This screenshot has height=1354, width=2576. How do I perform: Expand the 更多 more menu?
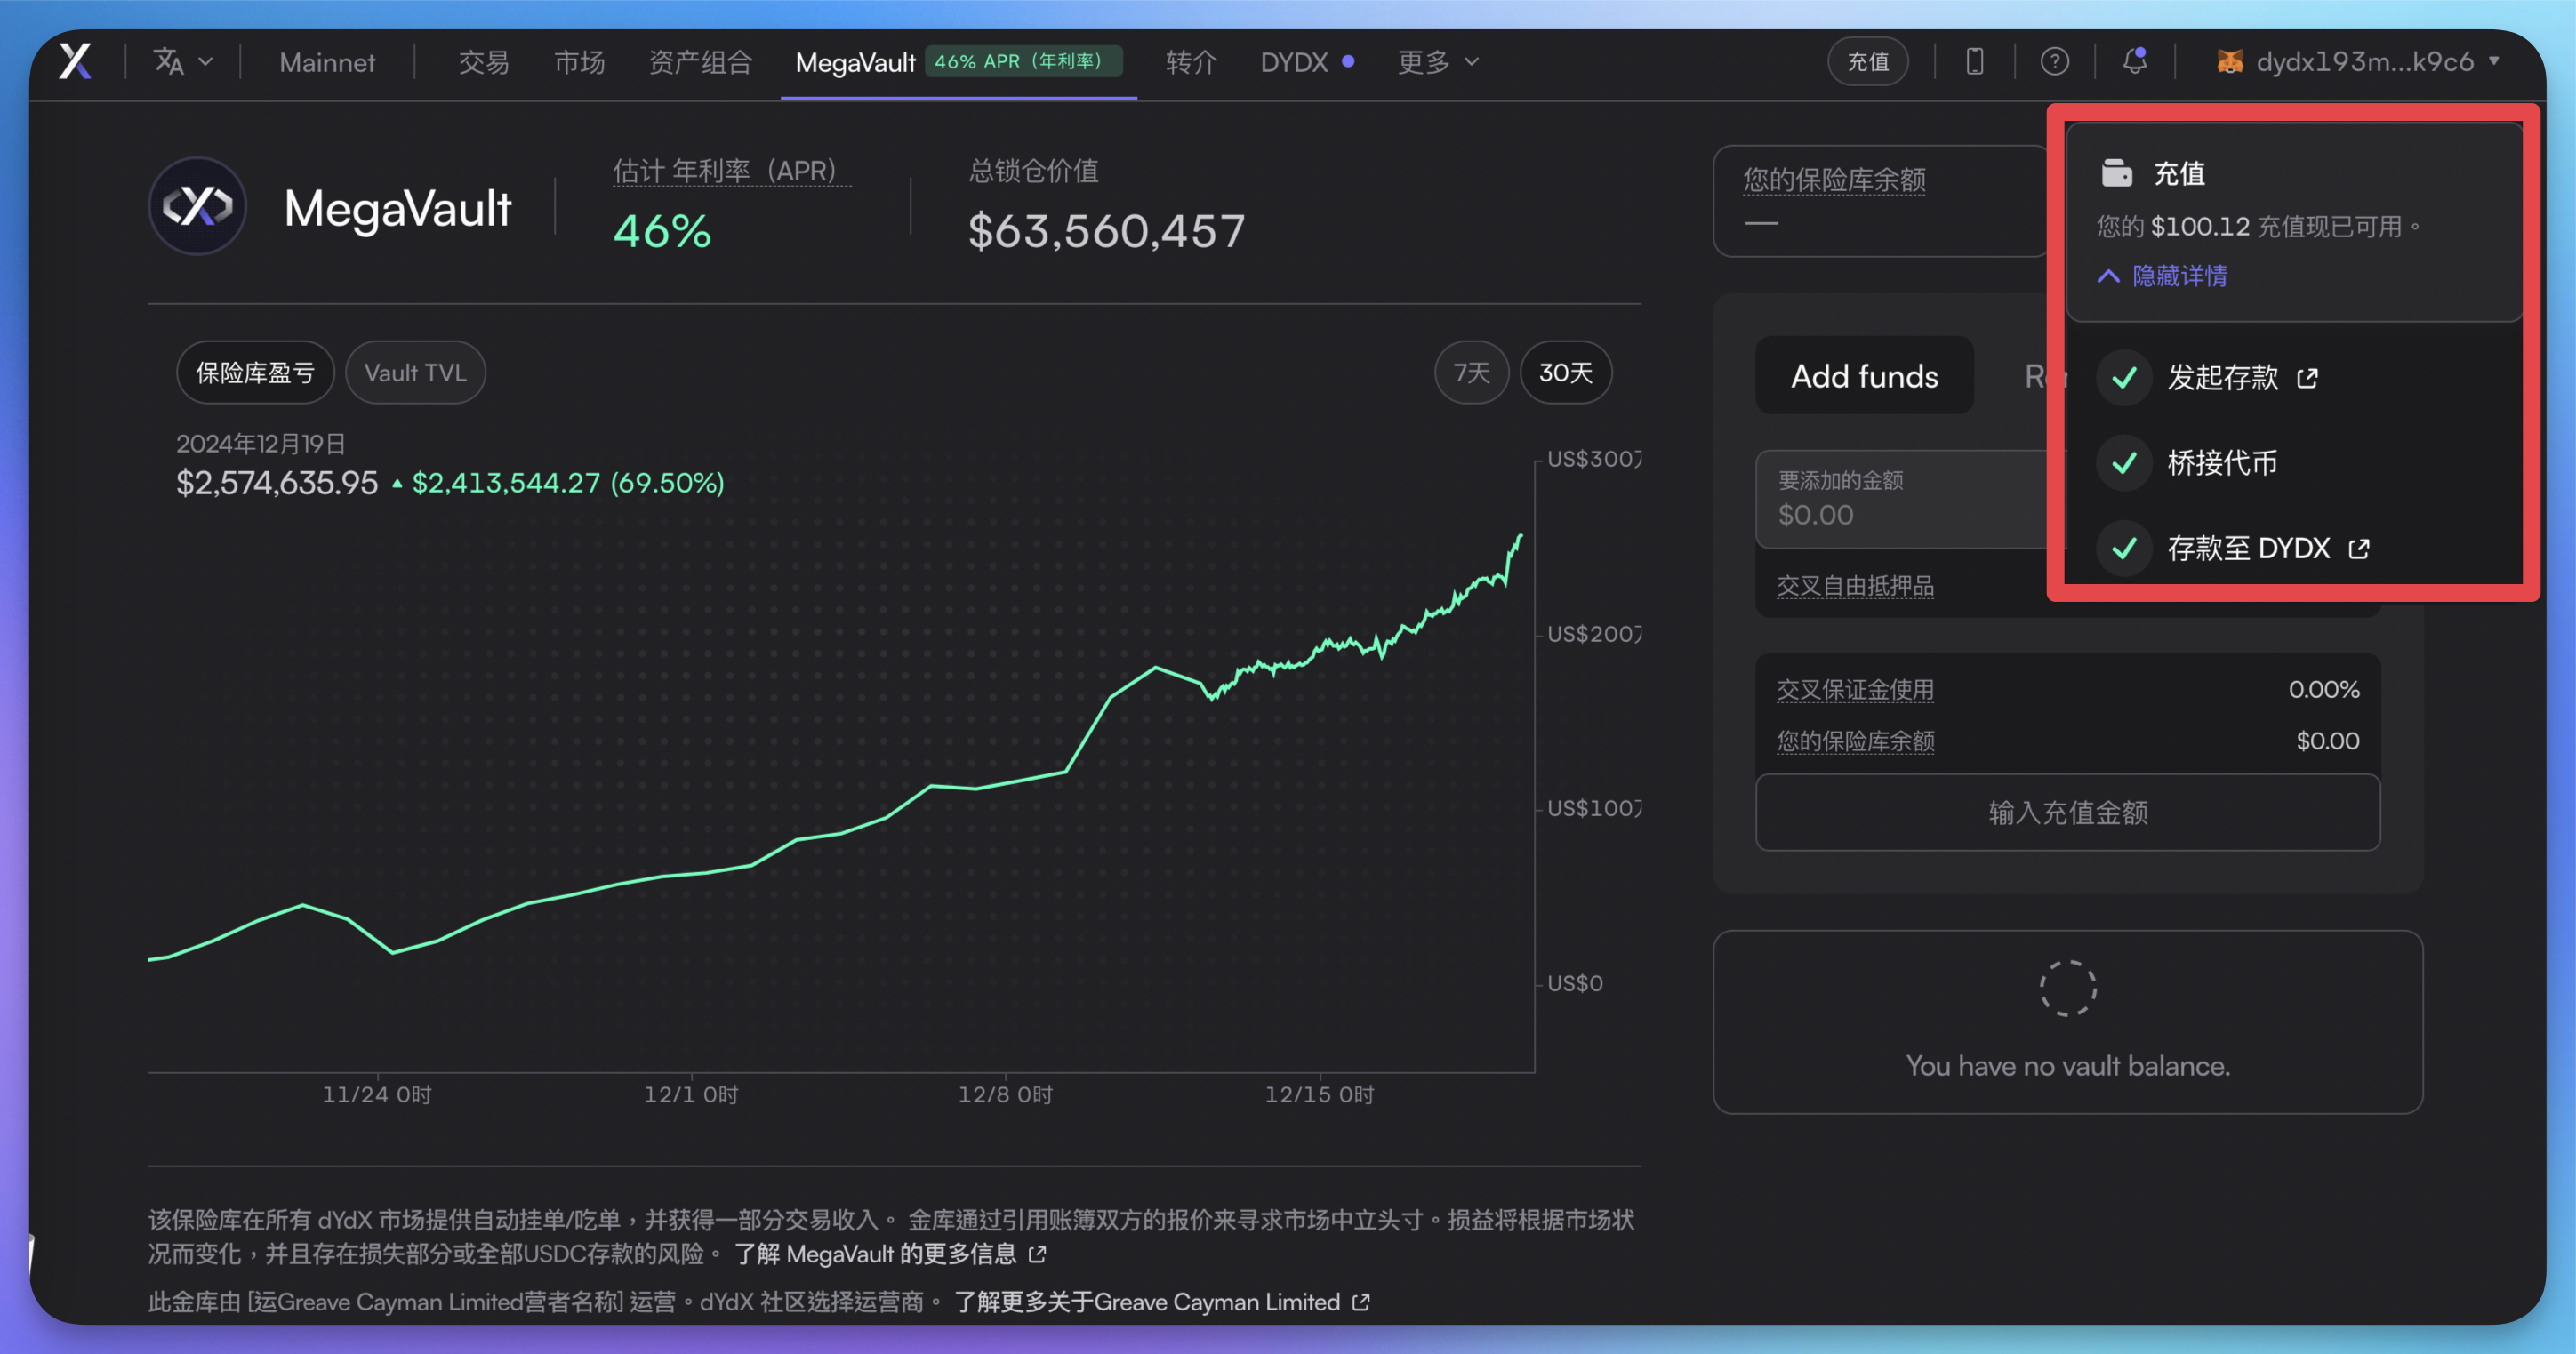click(x=1437, y=62)
